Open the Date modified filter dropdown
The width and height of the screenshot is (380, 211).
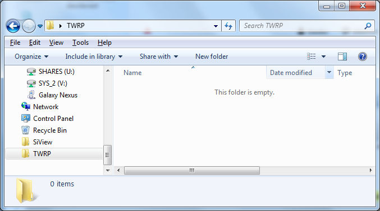tap(329, 72)
